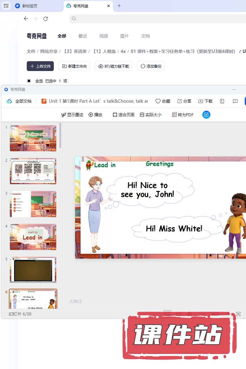Click the 新建文件夹 new folder button
Viewport: 246px width, 369px height.
(74, 66)
